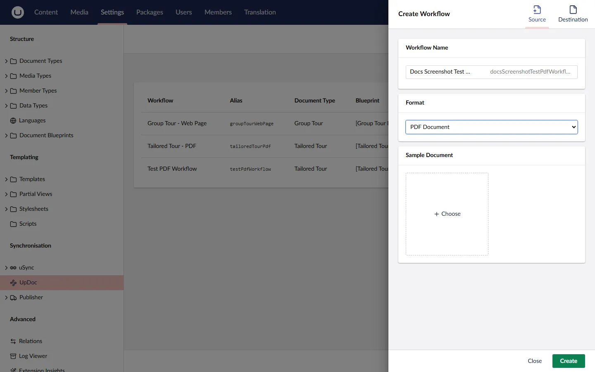Choose a sample document
Screen dimensions: 595x372
click(x=447, y=214)
